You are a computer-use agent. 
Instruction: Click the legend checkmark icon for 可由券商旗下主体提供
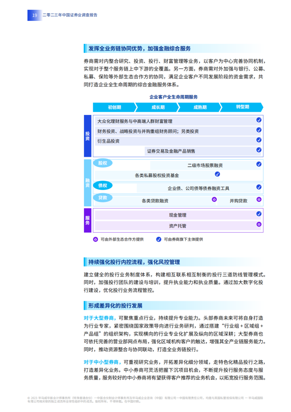coord(159,239)
